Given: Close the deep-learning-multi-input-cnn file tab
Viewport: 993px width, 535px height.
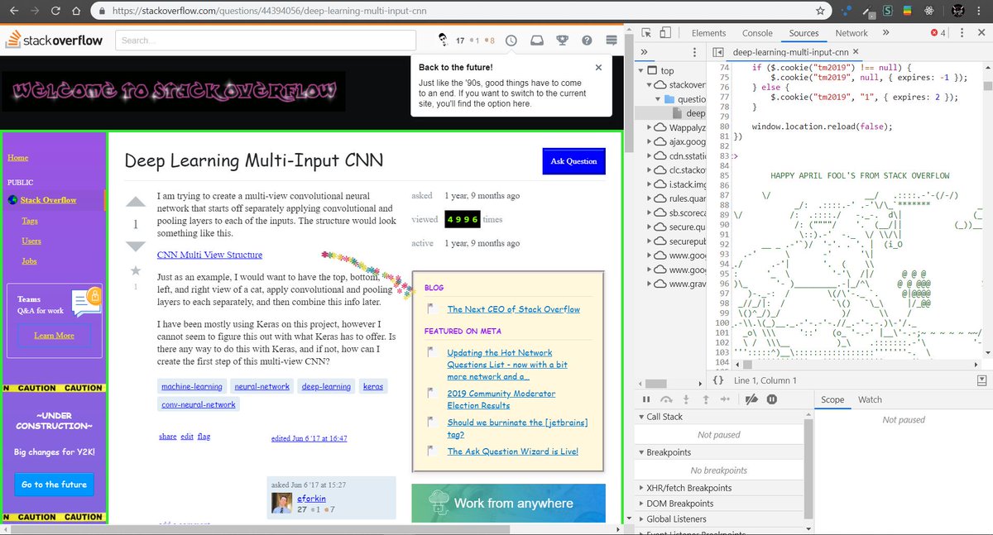Looking at the screenshot, I should [857, 53].
